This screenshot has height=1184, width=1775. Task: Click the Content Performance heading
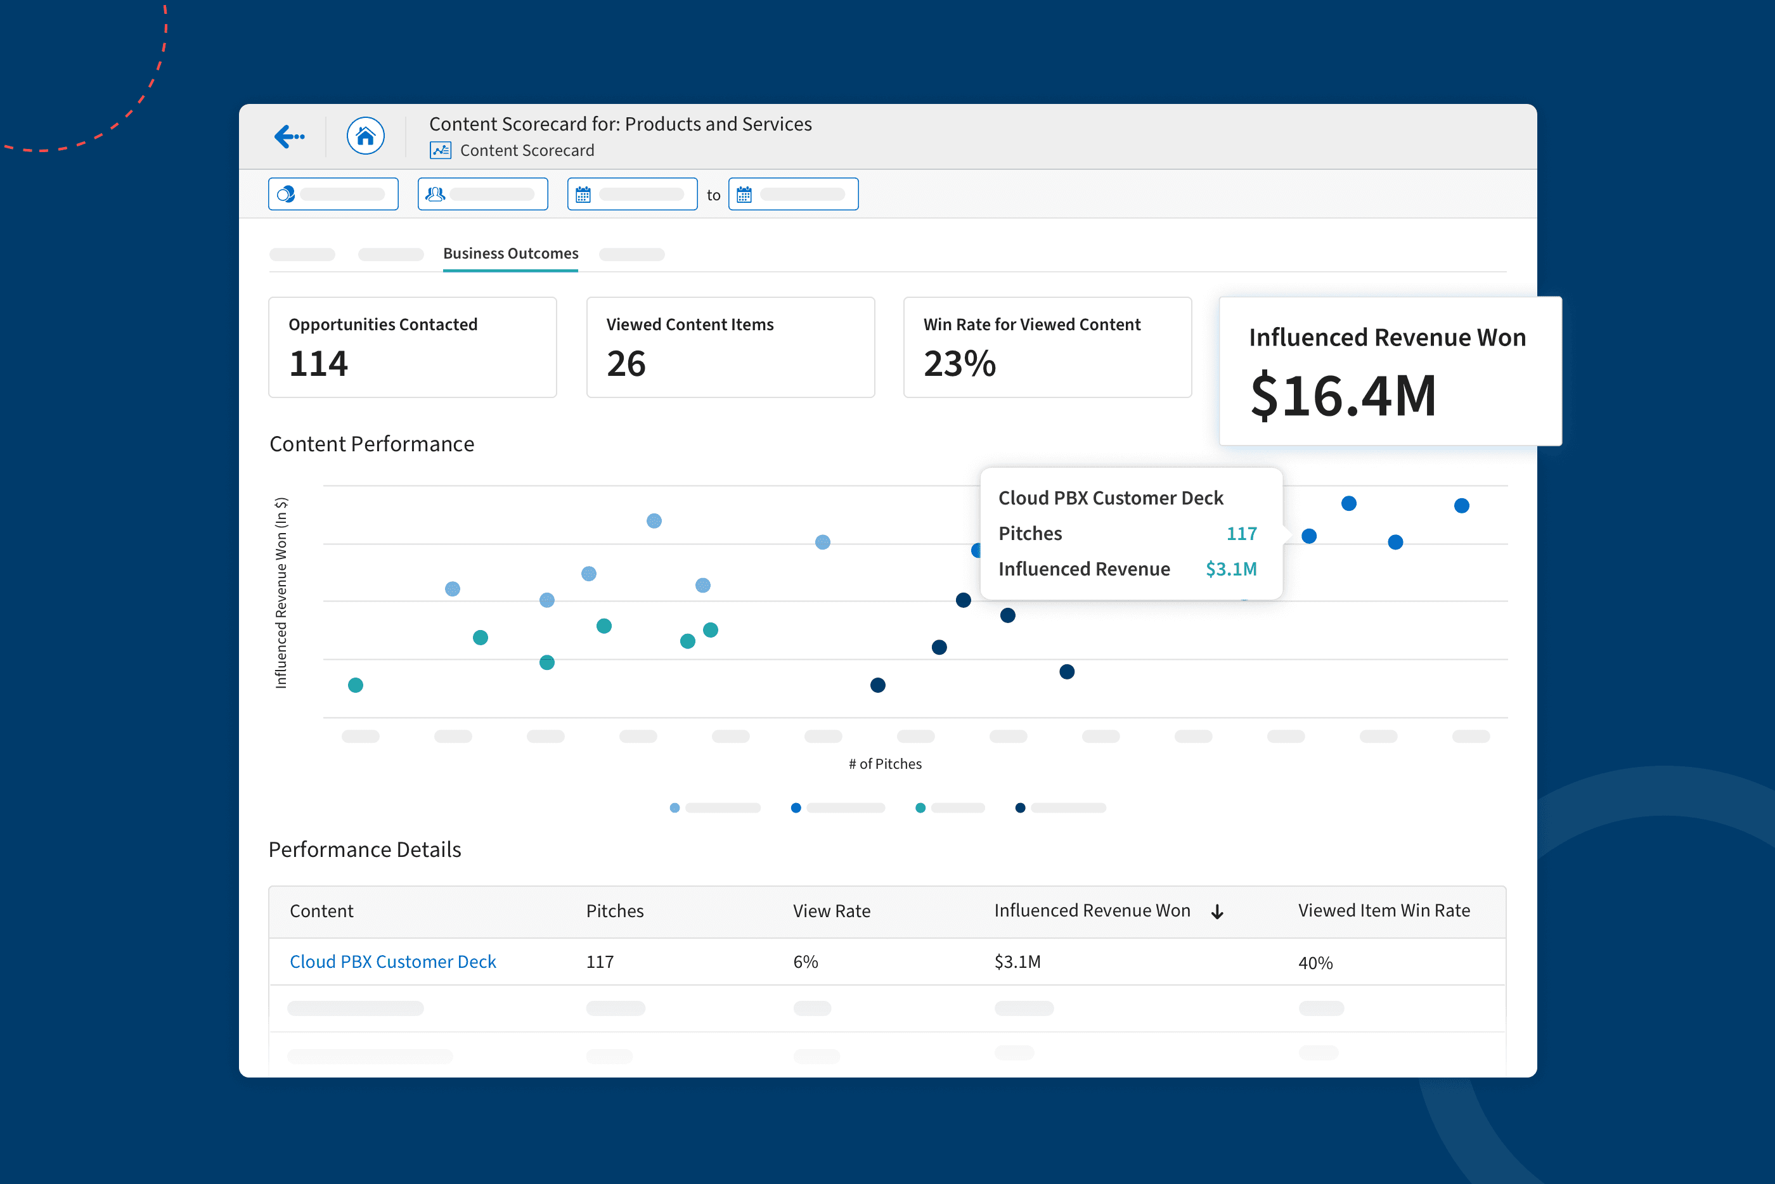pos(371,444)
